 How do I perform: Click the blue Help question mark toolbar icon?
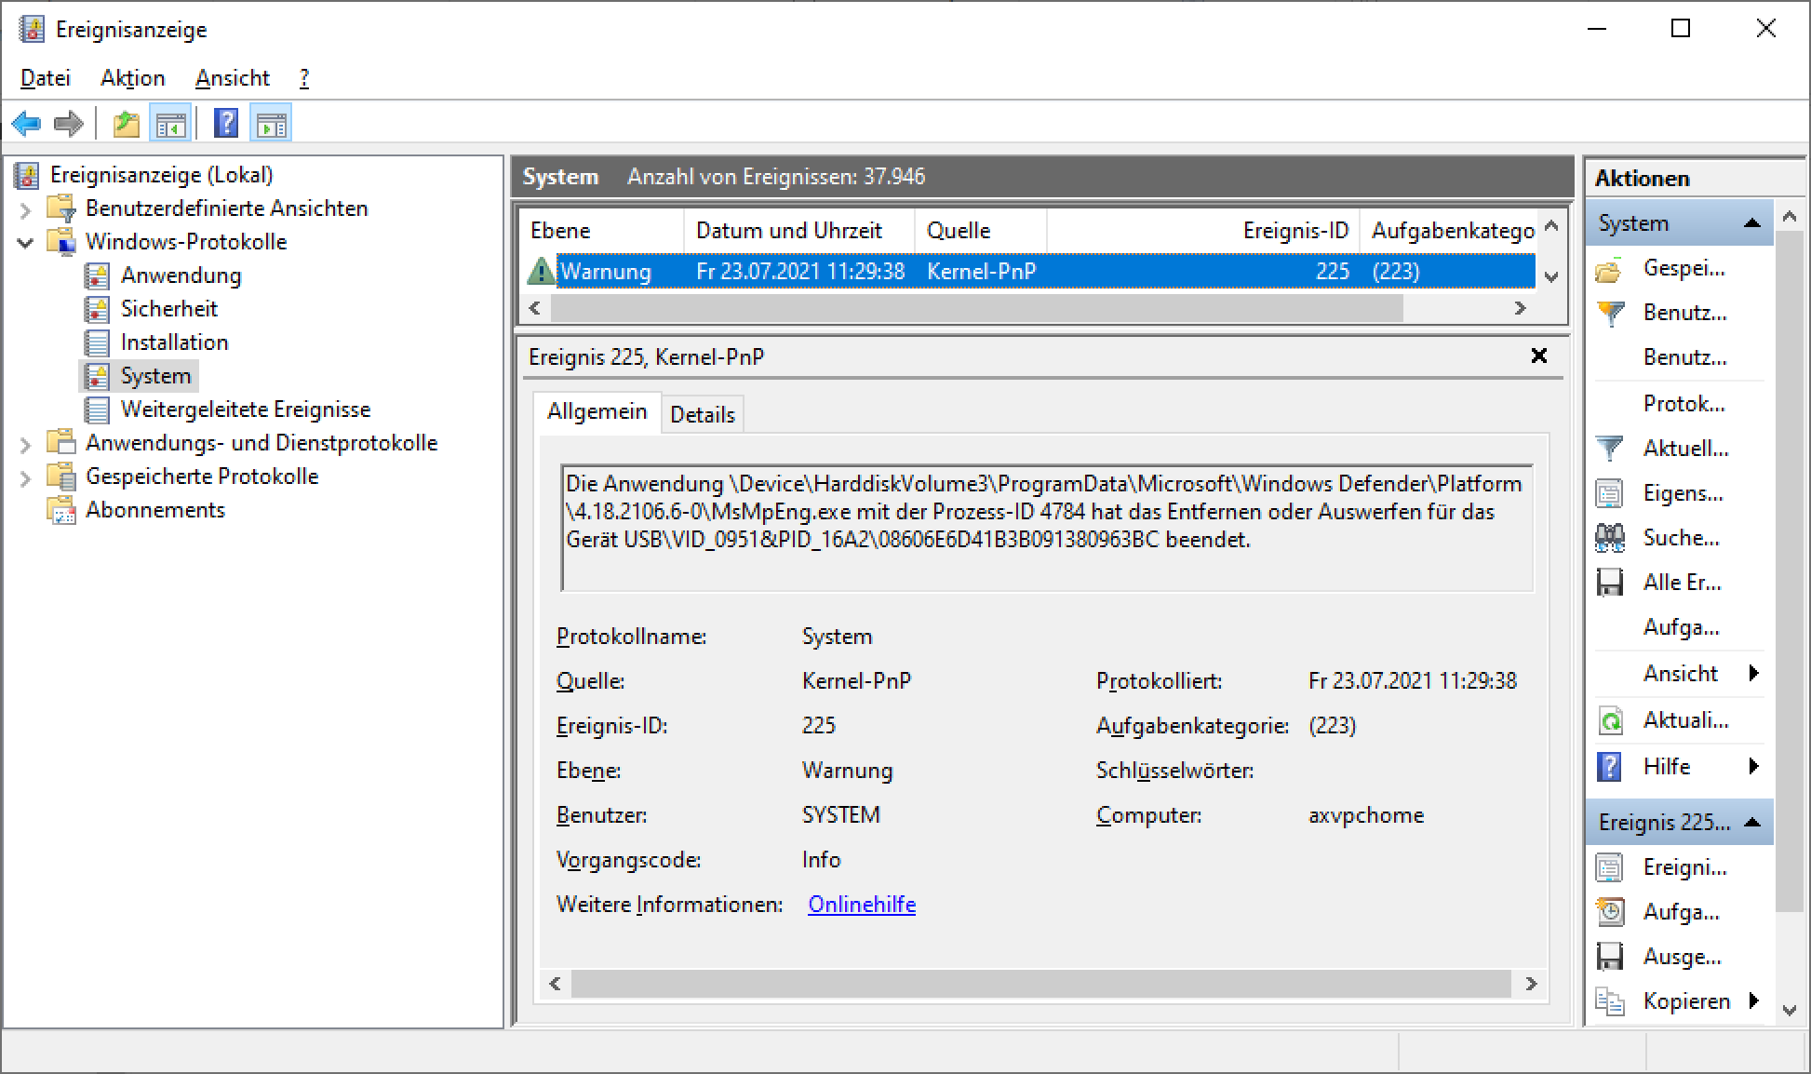225,123
